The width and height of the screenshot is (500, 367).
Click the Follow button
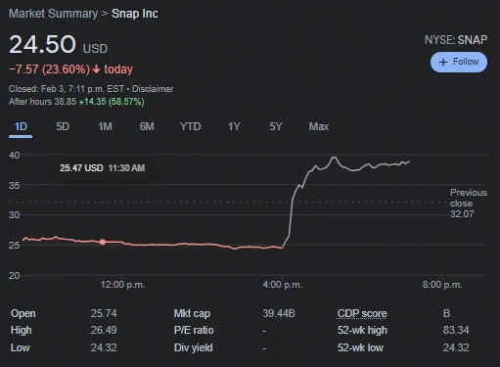tap(459, 62)
